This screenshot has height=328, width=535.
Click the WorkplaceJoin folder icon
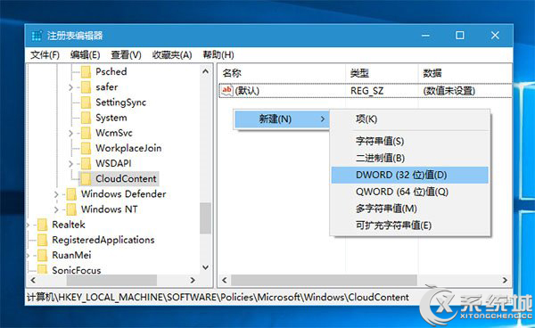pos(86,148)
